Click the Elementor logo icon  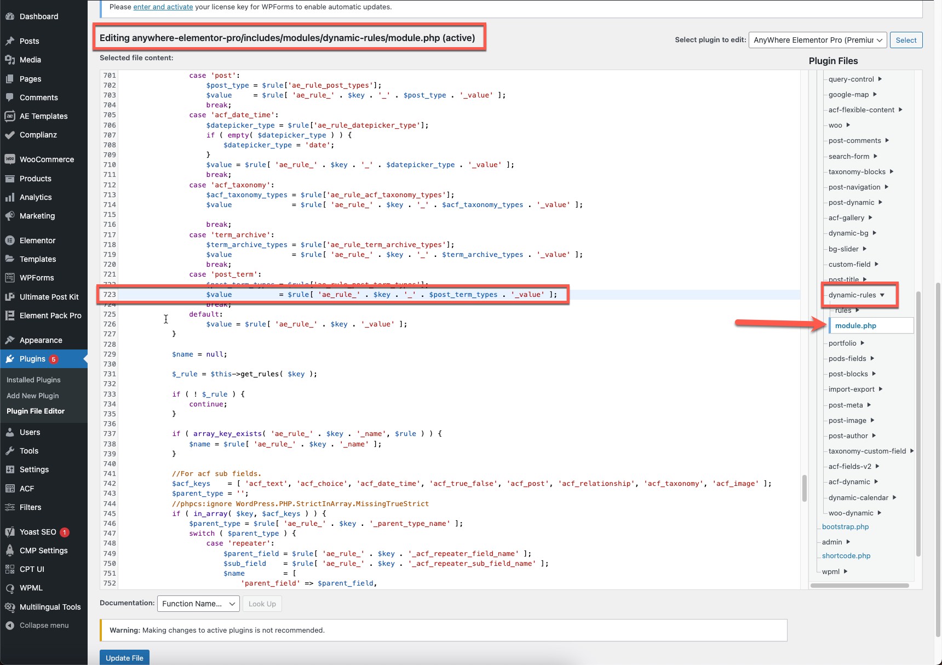coord(10,240)
